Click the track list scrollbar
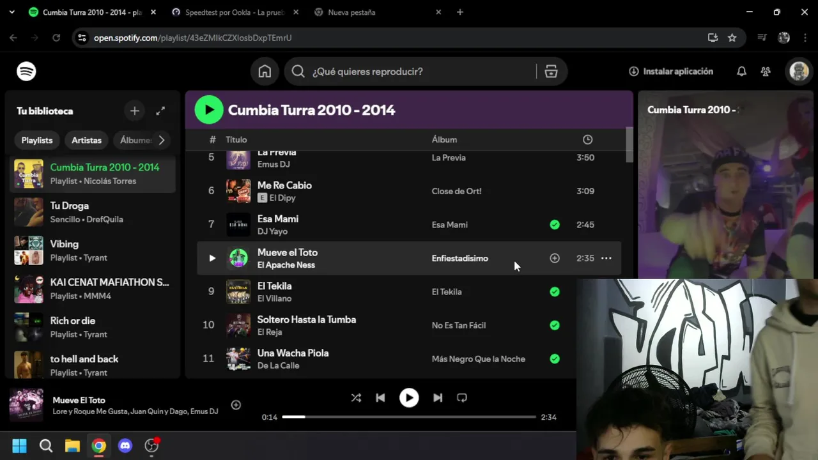This screenshot has width=818, height=460. point(629,145)
